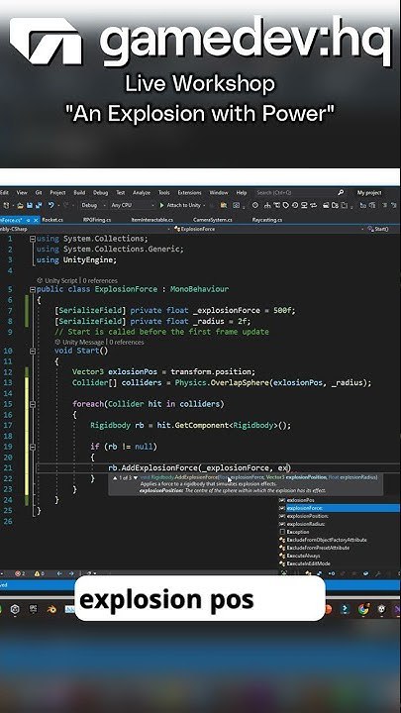Select explosionForce: in IntelliSense list
The image size is (401, 713).
click(340, 508)
